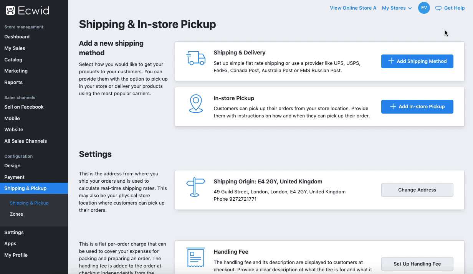Viewport: 473px width, 274px height.
Task: Click the Shipping Origin signpost icon
Action: pos(196,187)
